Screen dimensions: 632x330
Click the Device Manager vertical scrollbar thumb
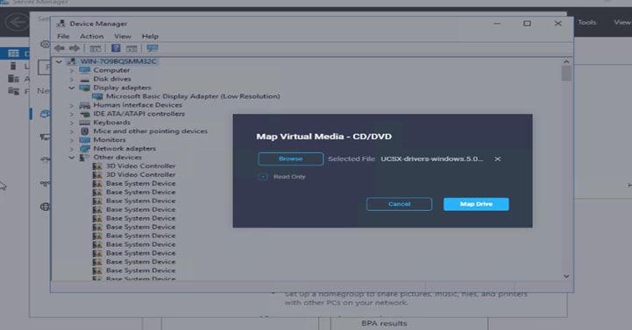point(566,74)
